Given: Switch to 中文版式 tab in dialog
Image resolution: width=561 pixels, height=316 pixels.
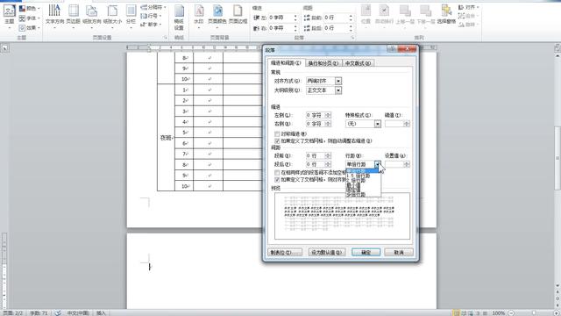Looking at the screenshot, I should (358, 63).
